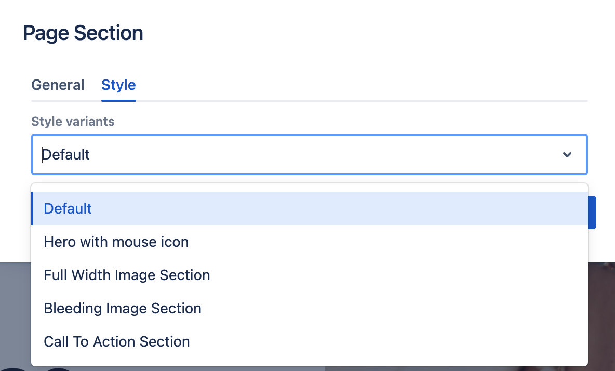Click the Style variants field label
This screenshot has width=615, height=371.
73,122
